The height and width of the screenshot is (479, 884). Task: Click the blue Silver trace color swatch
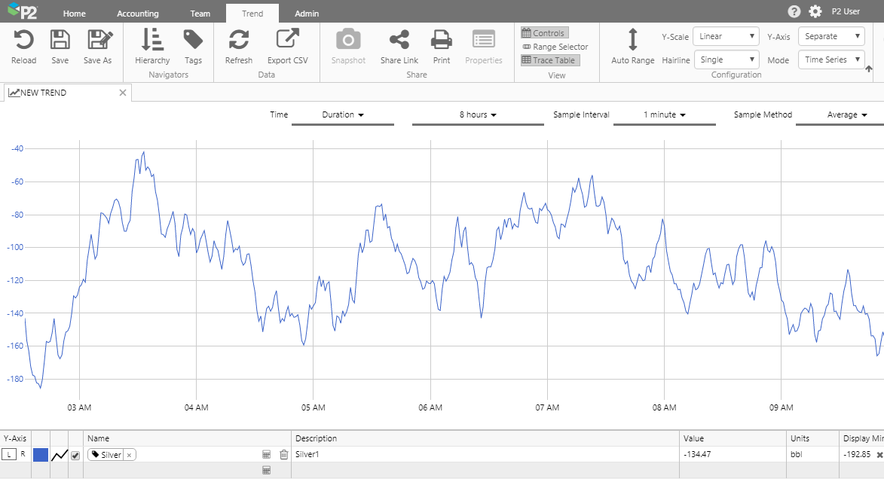click(40, 455)
